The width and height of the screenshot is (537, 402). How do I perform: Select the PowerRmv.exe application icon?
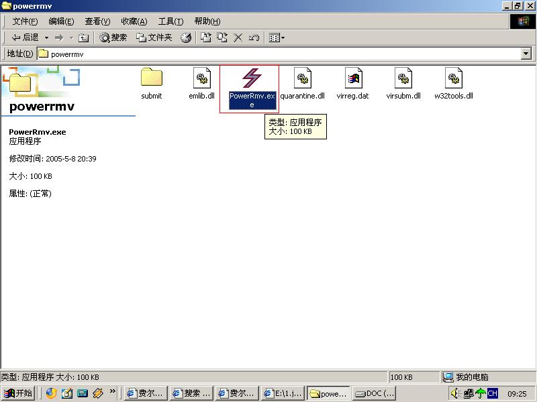pos(252,78)
